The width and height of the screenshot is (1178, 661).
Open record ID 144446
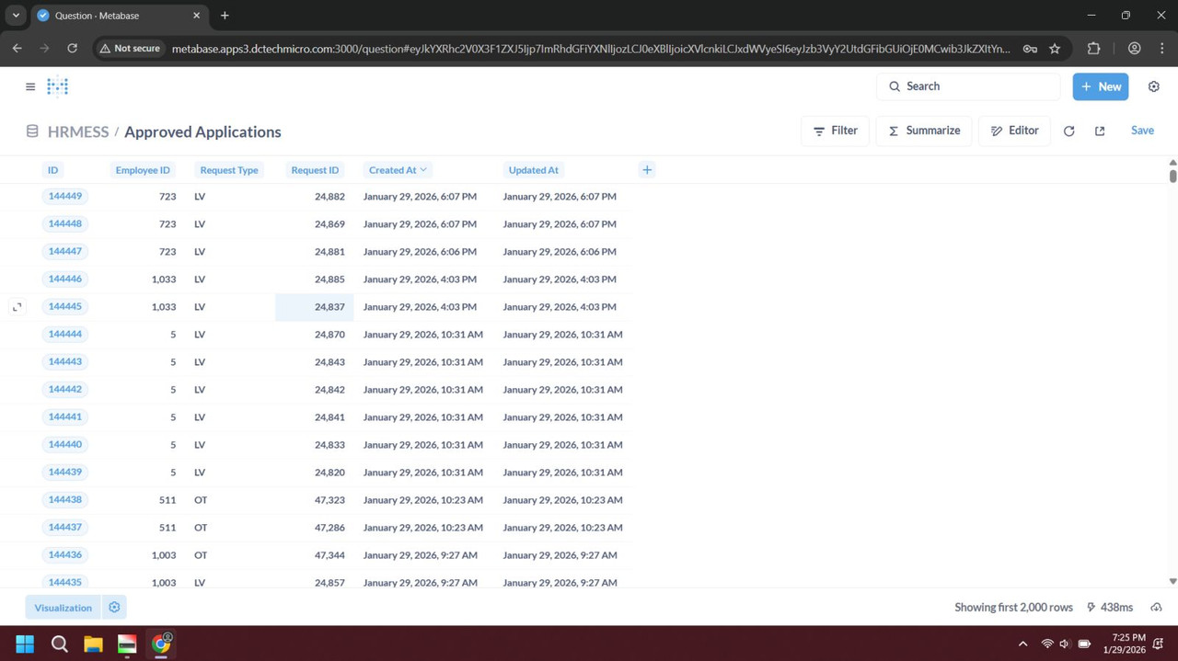pyautogui.click(x=65, y=279)
